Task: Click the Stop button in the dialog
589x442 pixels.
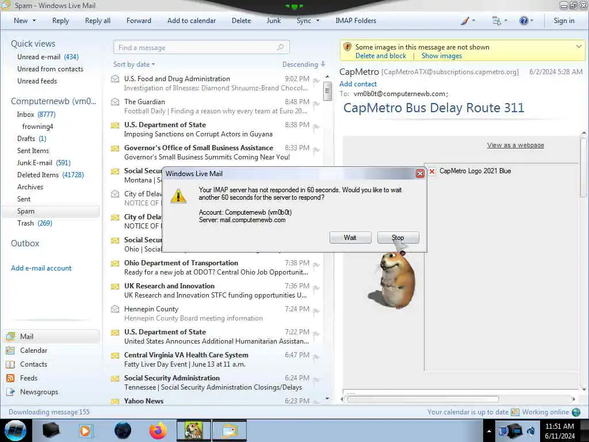Action: [398, 238]
